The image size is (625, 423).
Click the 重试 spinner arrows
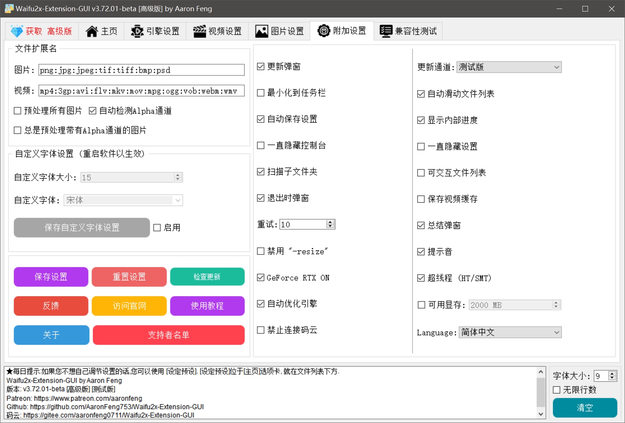pyautogui.click(x=330, y=224)
